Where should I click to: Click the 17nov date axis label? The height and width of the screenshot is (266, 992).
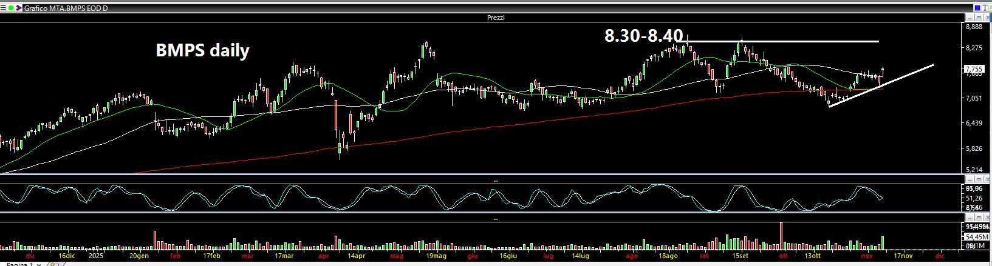tap(903, 256)
